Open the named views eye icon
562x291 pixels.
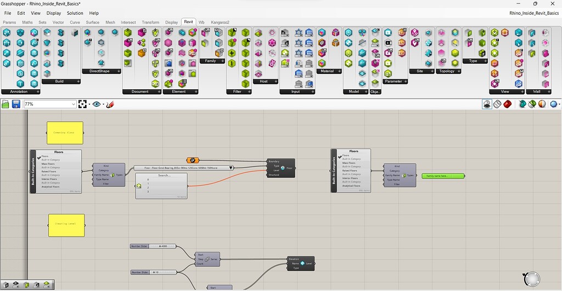click(x=97, y=104)
